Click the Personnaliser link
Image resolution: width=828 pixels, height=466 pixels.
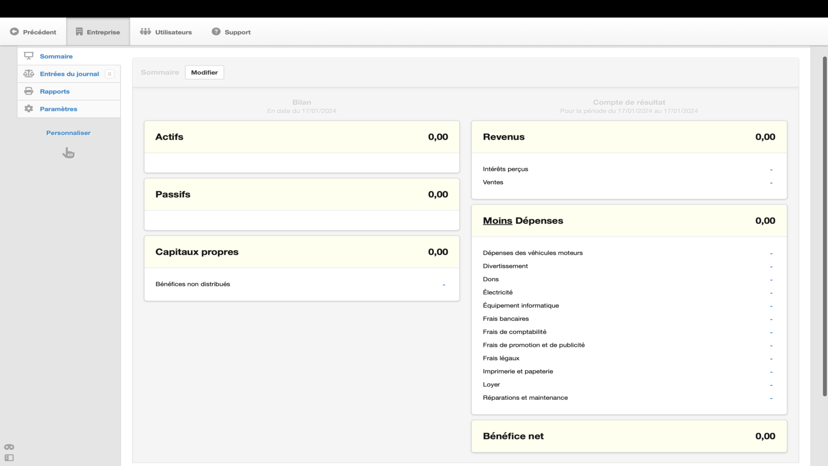point(68,133)
